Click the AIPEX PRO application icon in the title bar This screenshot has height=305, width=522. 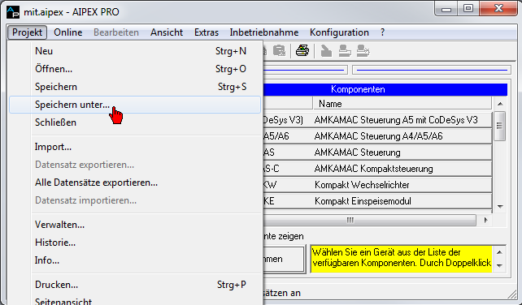pyautogui.click(x=13, y=12)
